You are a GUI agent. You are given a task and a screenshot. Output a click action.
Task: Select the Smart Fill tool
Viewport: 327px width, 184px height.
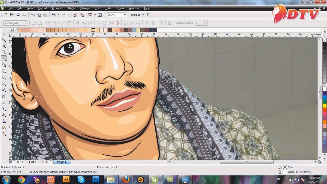pos(4,65)
